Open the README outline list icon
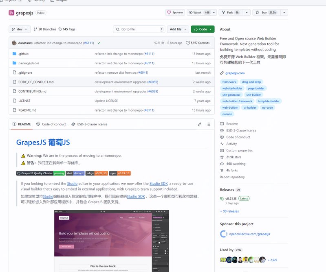The height and width of the screenshot is (272, 326). click(x=209, y=124)
